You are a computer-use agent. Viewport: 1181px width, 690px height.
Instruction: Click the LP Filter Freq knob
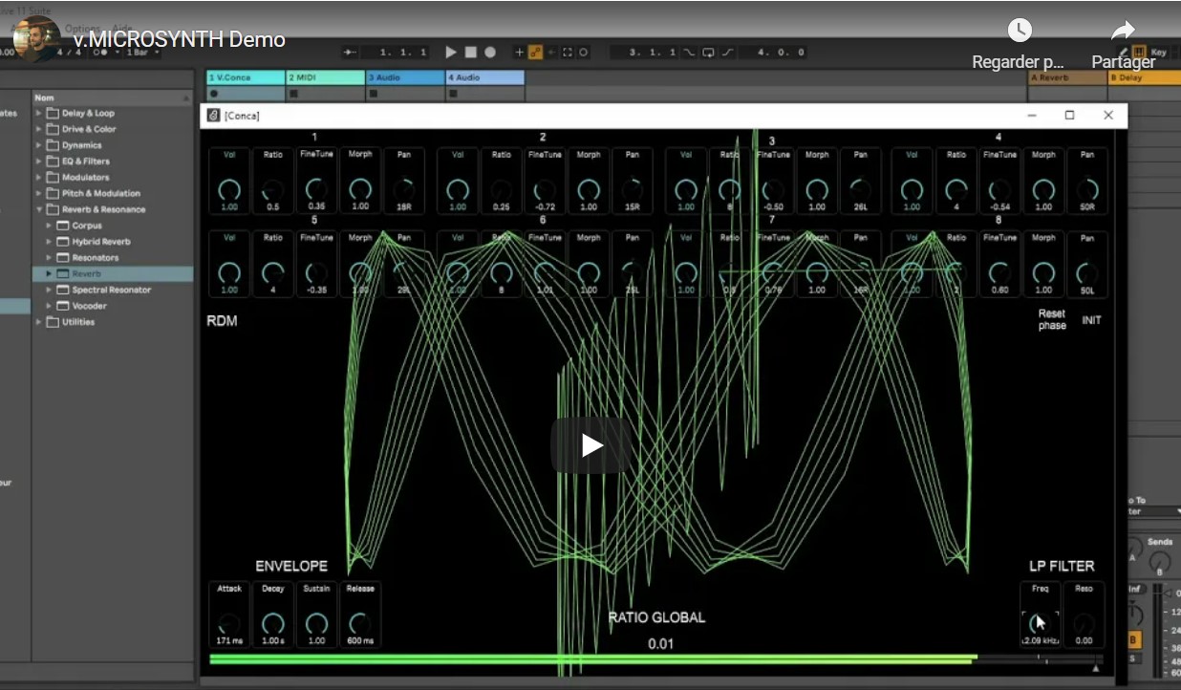point(1040,621)
